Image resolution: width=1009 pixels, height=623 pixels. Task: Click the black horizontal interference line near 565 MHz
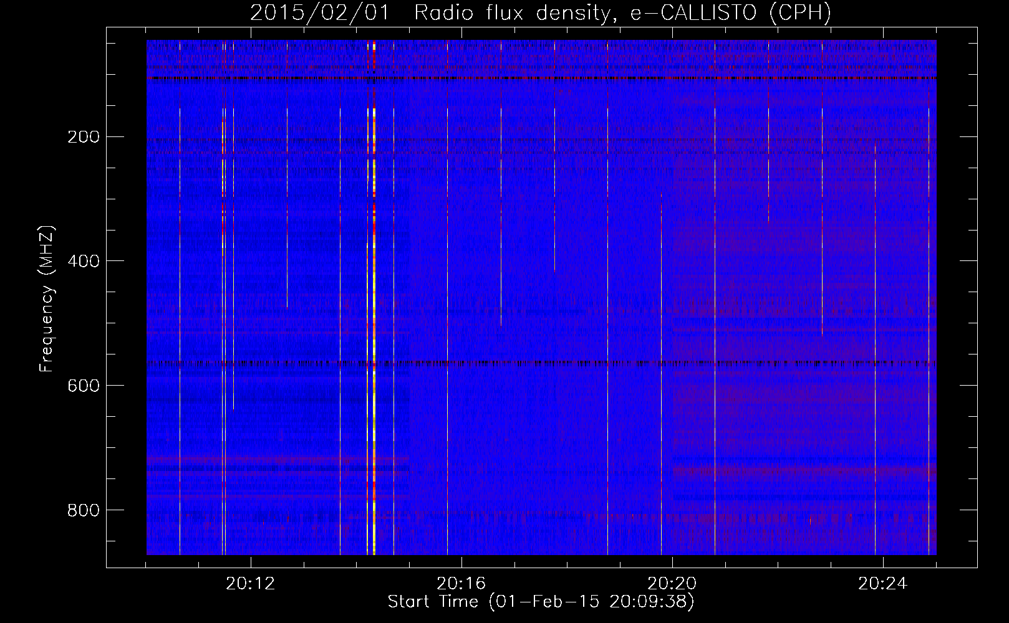541,363
